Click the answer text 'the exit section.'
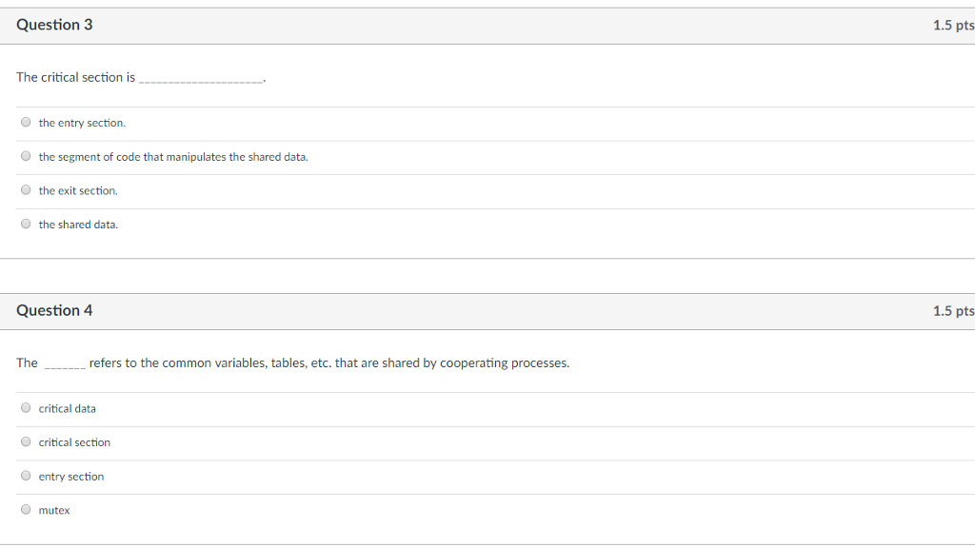975x548 pixels. point(78,190)
